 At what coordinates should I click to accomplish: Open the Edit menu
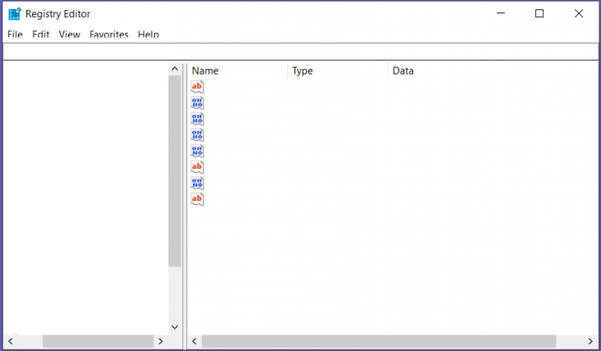(x=41, y=34)
